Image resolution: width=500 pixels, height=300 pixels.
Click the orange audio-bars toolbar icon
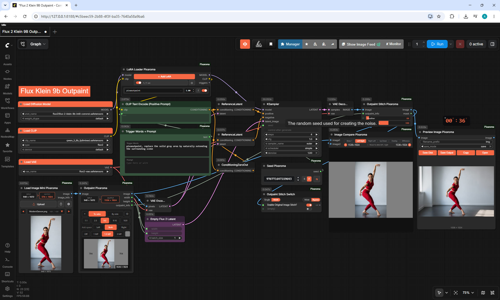pos(245,44)
